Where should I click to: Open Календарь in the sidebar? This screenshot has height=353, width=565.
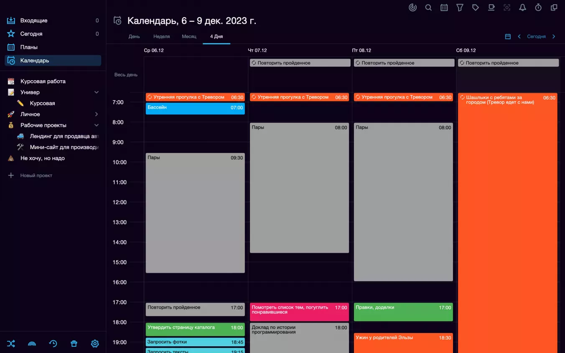click(53, 61)
